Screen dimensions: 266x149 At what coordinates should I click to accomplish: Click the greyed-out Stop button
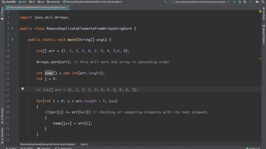[x=251, y=2]
